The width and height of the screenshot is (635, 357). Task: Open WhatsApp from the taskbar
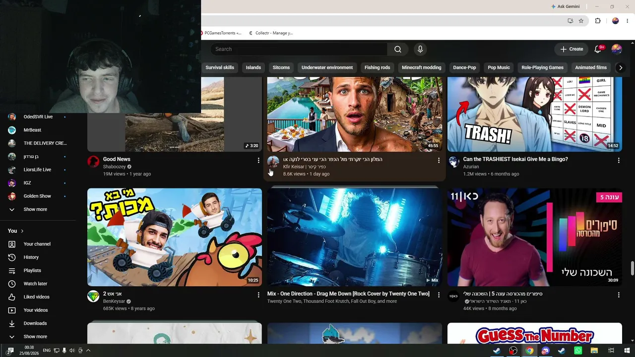pyautogui.click(x=578, y=351)
